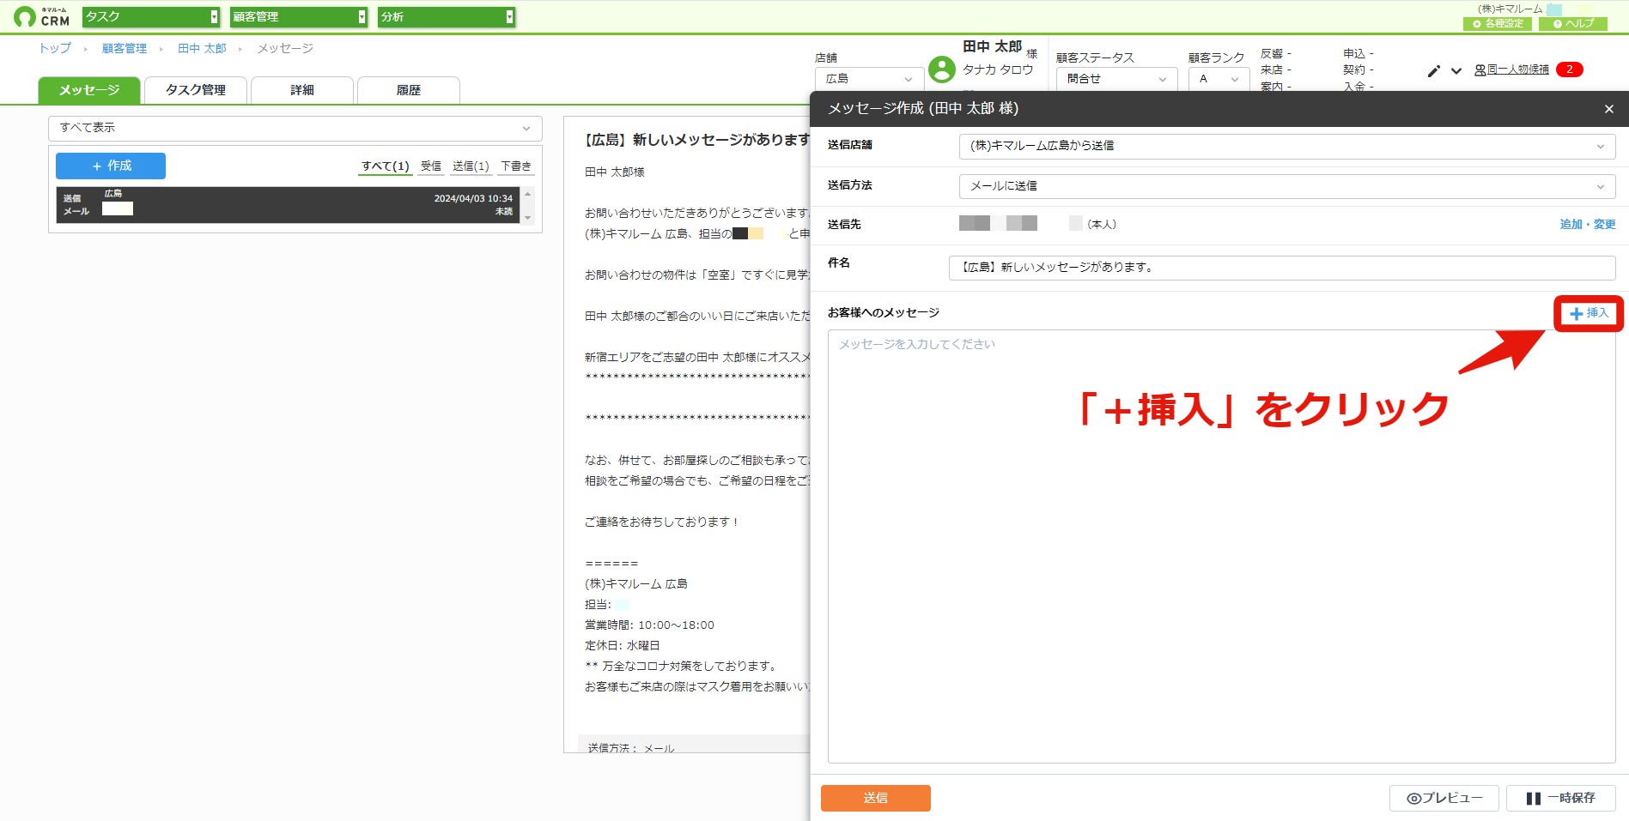
Task: Click the トップ breadcrumb link
Action: click(x=55, y=49)
